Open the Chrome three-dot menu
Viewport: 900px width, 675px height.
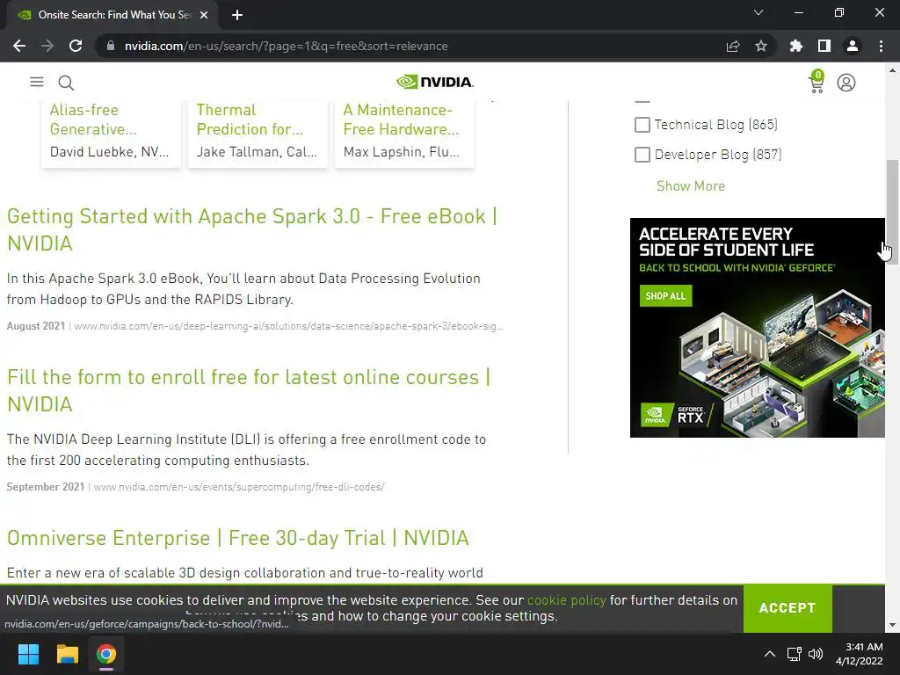[881, 46]
